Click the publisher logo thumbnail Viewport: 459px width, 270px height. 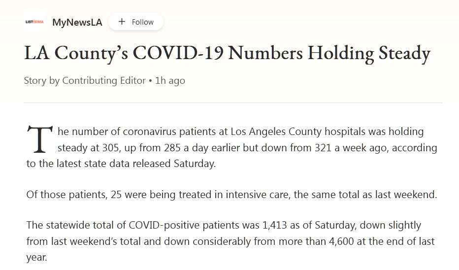(x=35, y=22)
